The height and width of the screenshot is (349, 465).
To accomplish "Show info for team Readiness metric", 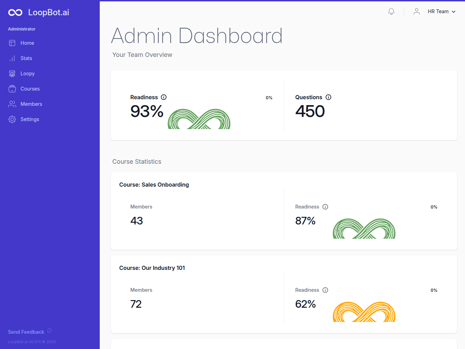I will tap(164, 97).
